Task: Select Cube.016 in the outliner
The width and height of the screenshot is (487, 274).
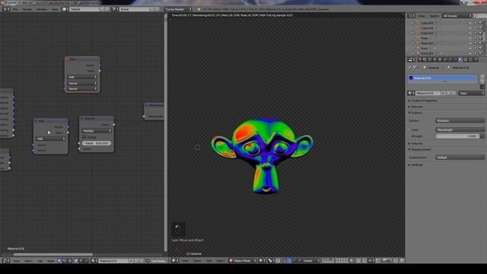Action: click(x=427, y=28)
